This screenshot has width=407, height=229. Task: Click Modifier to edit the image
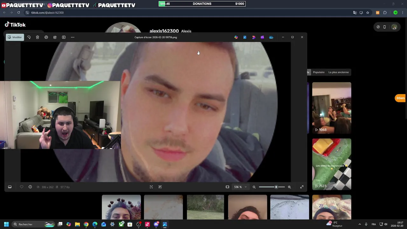(x=15, y=37)
